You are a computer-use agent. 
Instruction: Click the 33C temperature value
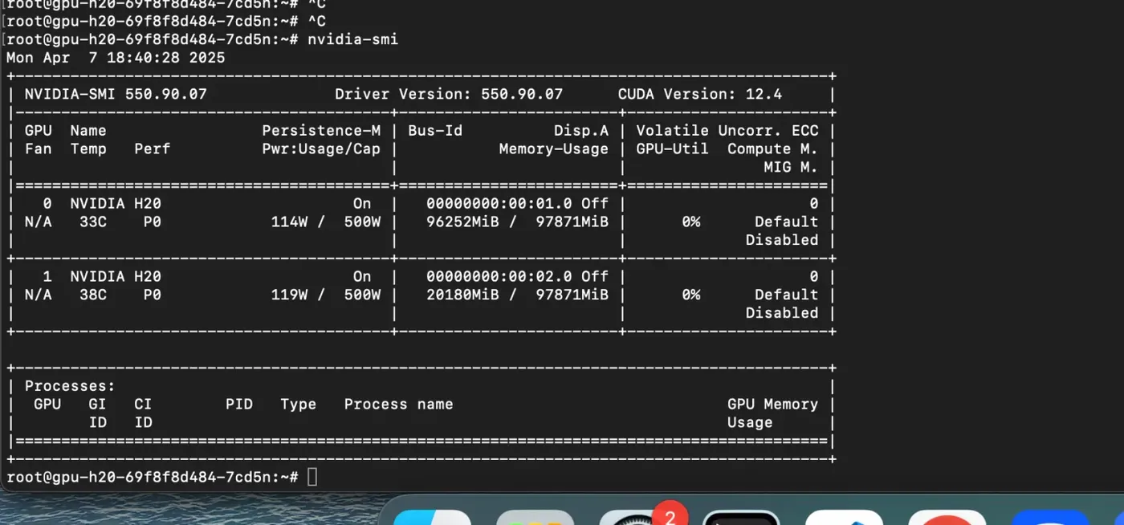pyautogui.click(x=93, y=222)
